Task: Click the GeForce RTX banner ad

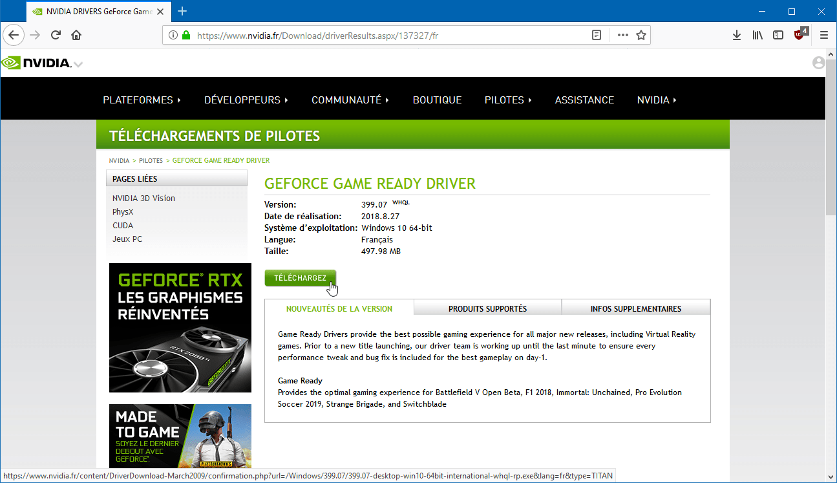Action: [180, 328]
